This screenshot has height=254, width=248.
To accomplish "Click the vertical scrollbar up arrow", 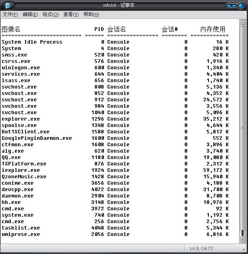I will tap(242, 22).
